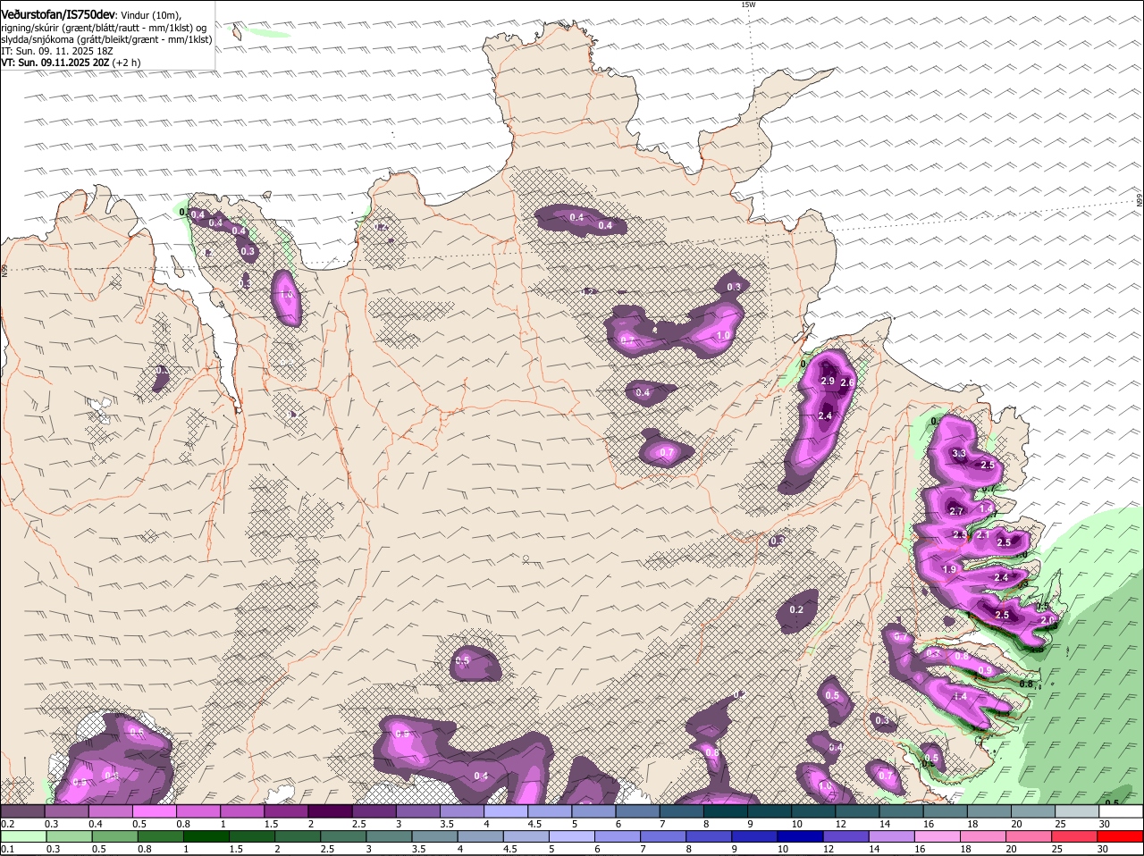Select the initial time line "IT: Sun. 09. 11. 2025 18Z"
Screen dimensions: 1144x856
59,51
